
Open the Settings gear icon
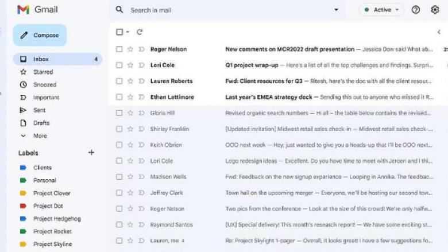pos(435,10)
